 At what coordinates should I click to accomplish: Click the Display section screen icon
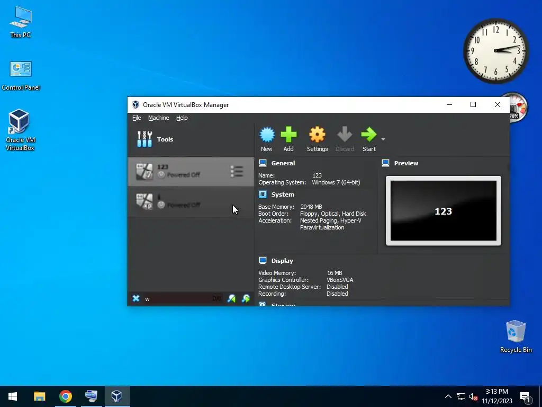263,260
